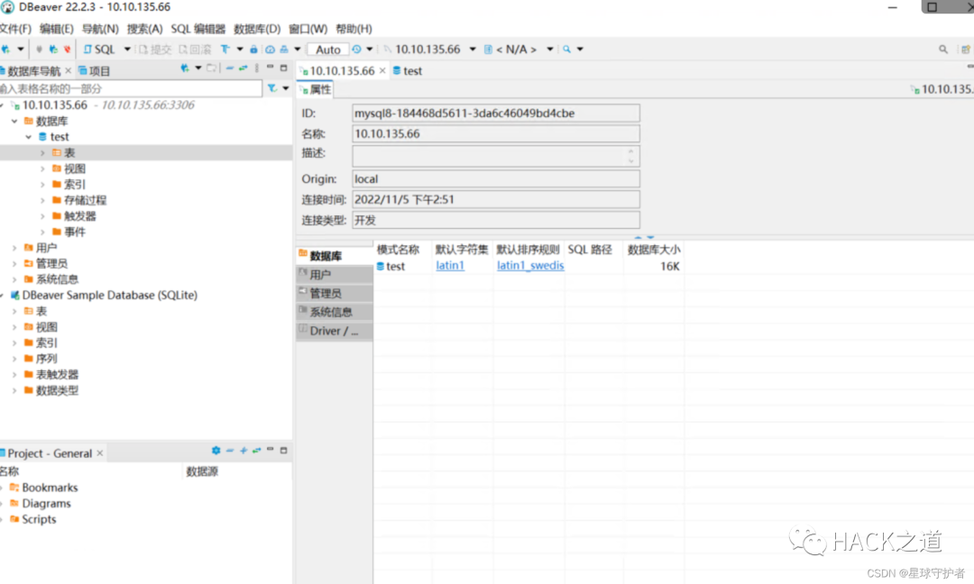The width and height of the screenshot is (974, 584).
Task: Close the 10.10.135.66 editor tab
Action: pyautogui.click(x=382, y=71)
